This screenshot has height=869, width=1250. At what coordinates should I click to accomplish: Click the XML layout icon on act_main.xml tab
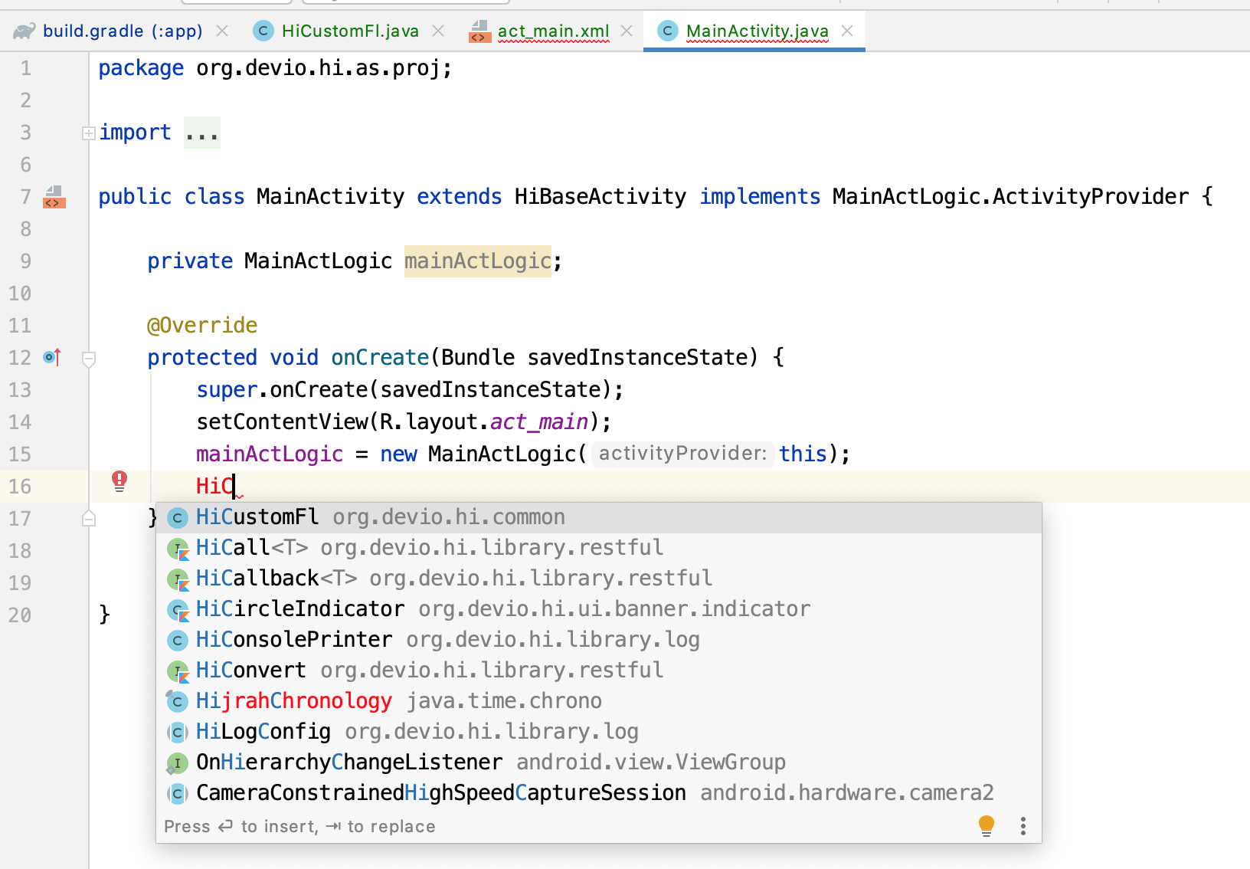(x=479, y=31)
